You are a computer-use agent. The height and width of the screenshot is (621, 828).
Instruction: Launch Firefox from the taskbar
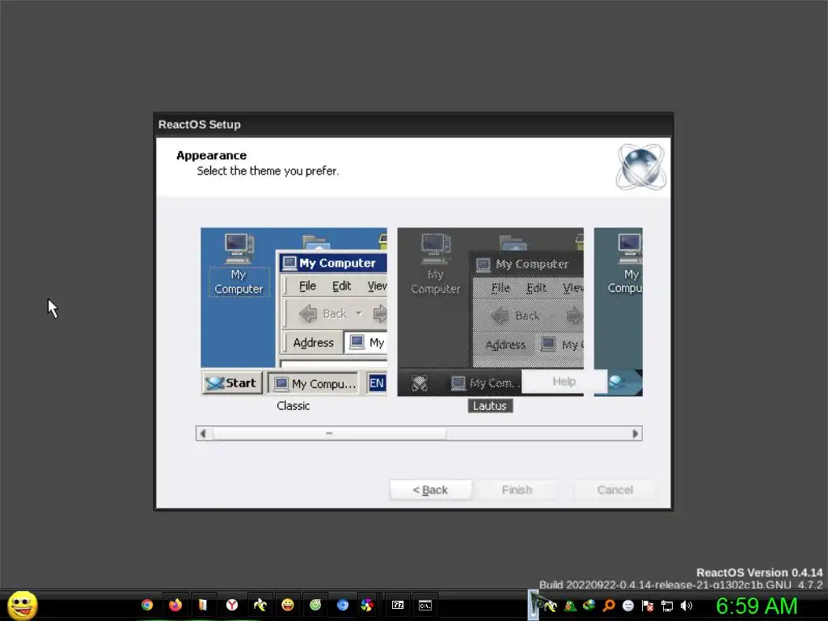coord(175,605)
